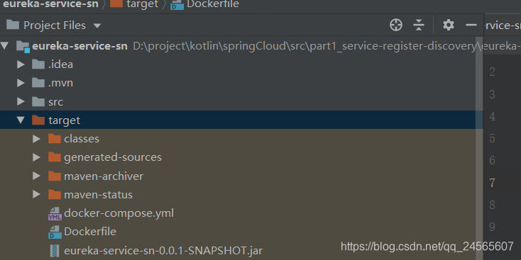Viewport: 521px width, 260px height.
Task: Click editor gutter line number 7
Action: coord(492,183)
